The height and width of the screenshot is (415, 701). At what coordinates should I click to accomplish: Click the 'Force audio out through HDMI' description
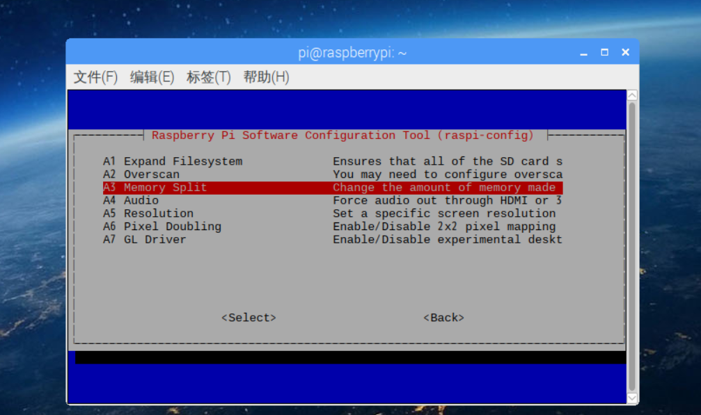(x=447, y=200)
